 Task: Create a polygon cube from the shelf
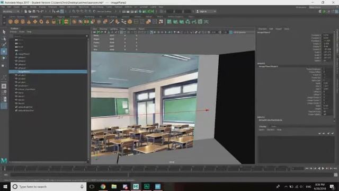point(16,22)
